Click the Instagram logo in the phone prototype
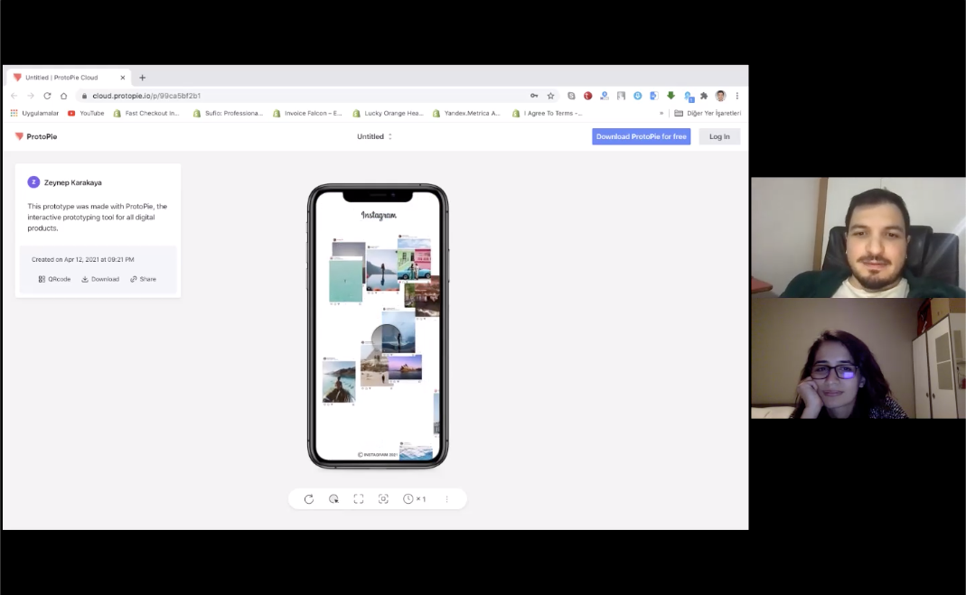The image size is (966, 595). pyautogui.click(x=379, y=216)
